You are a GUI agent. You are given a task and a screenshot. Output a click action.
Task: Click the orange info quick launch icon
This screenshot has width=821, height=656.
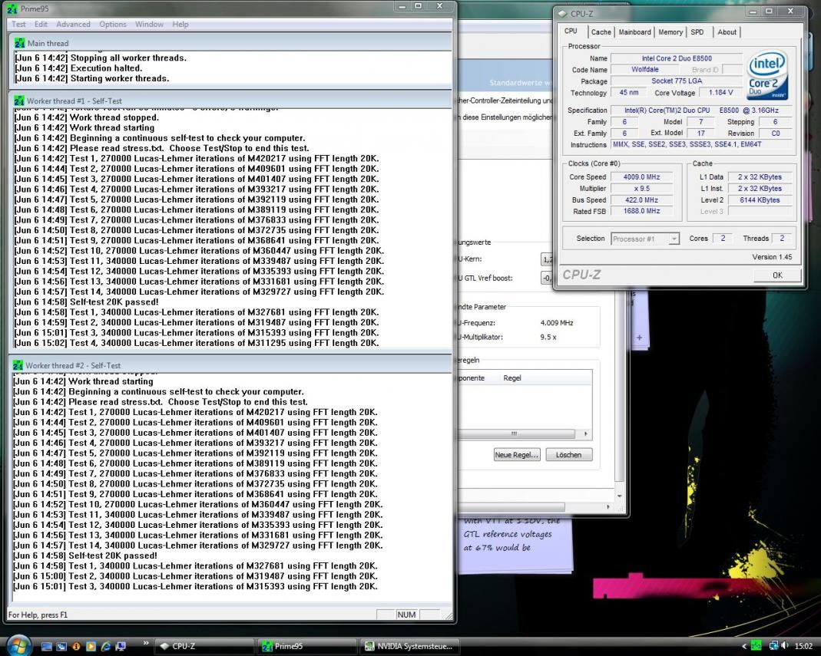[x=76, y=647]
